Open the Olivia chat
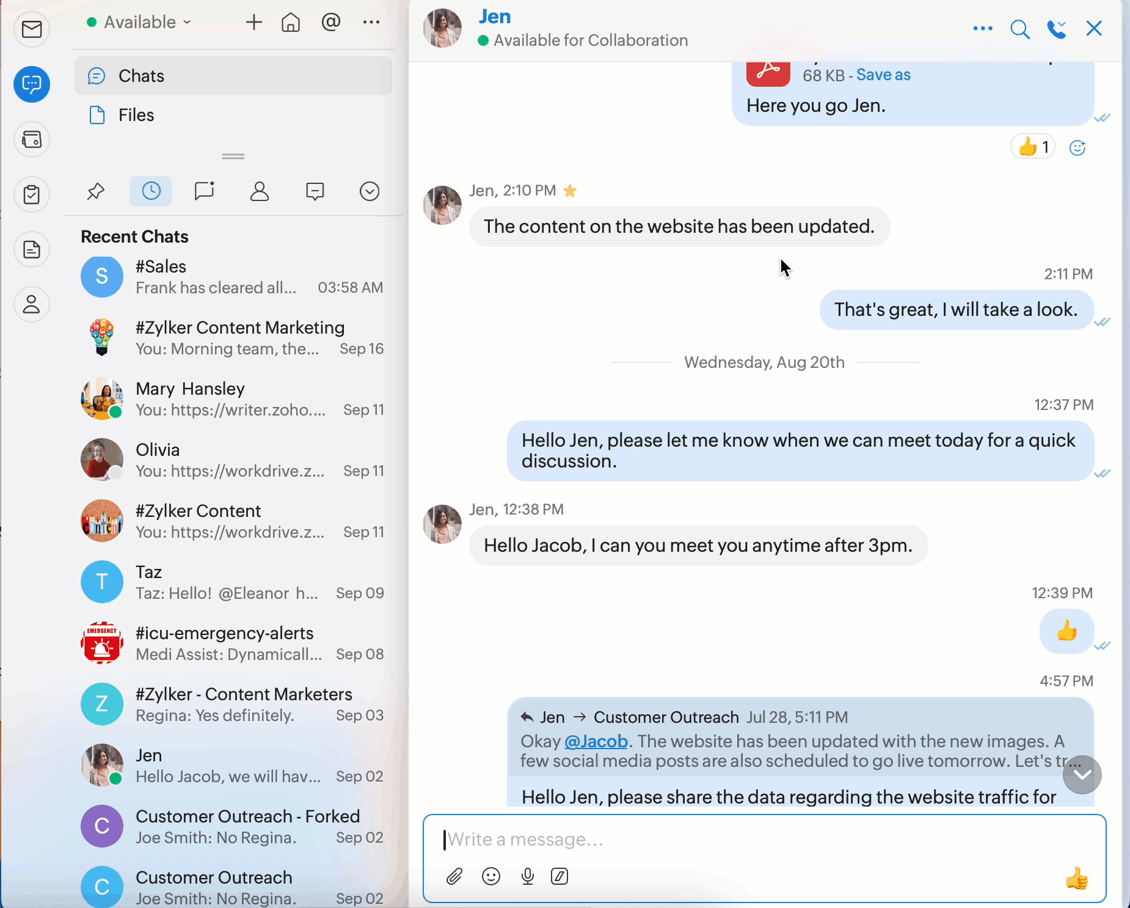 click(233, 460)
